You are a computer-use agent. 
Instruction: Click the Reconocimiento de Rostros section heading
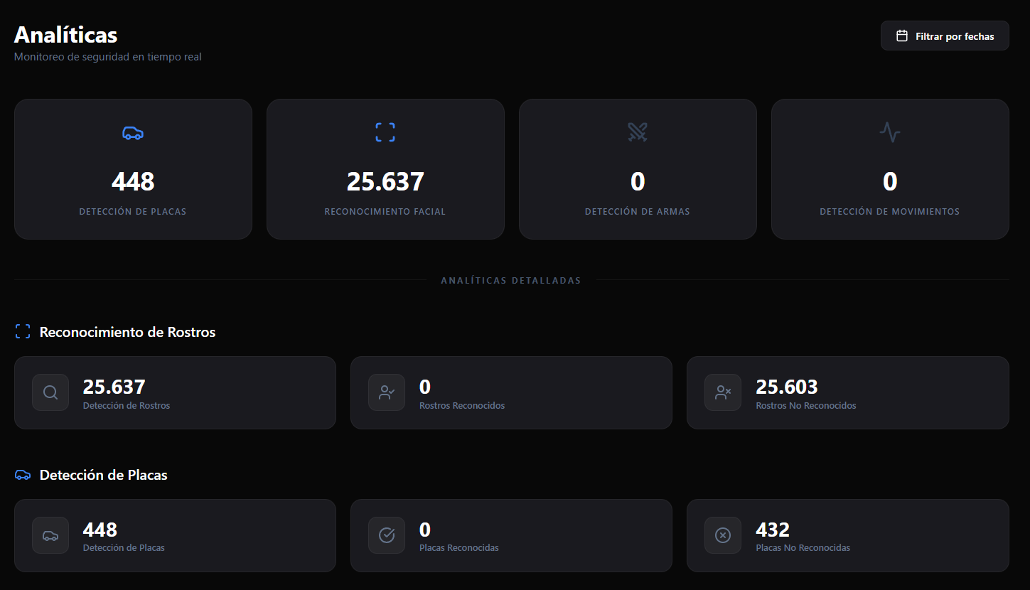[x=128, y=332]
